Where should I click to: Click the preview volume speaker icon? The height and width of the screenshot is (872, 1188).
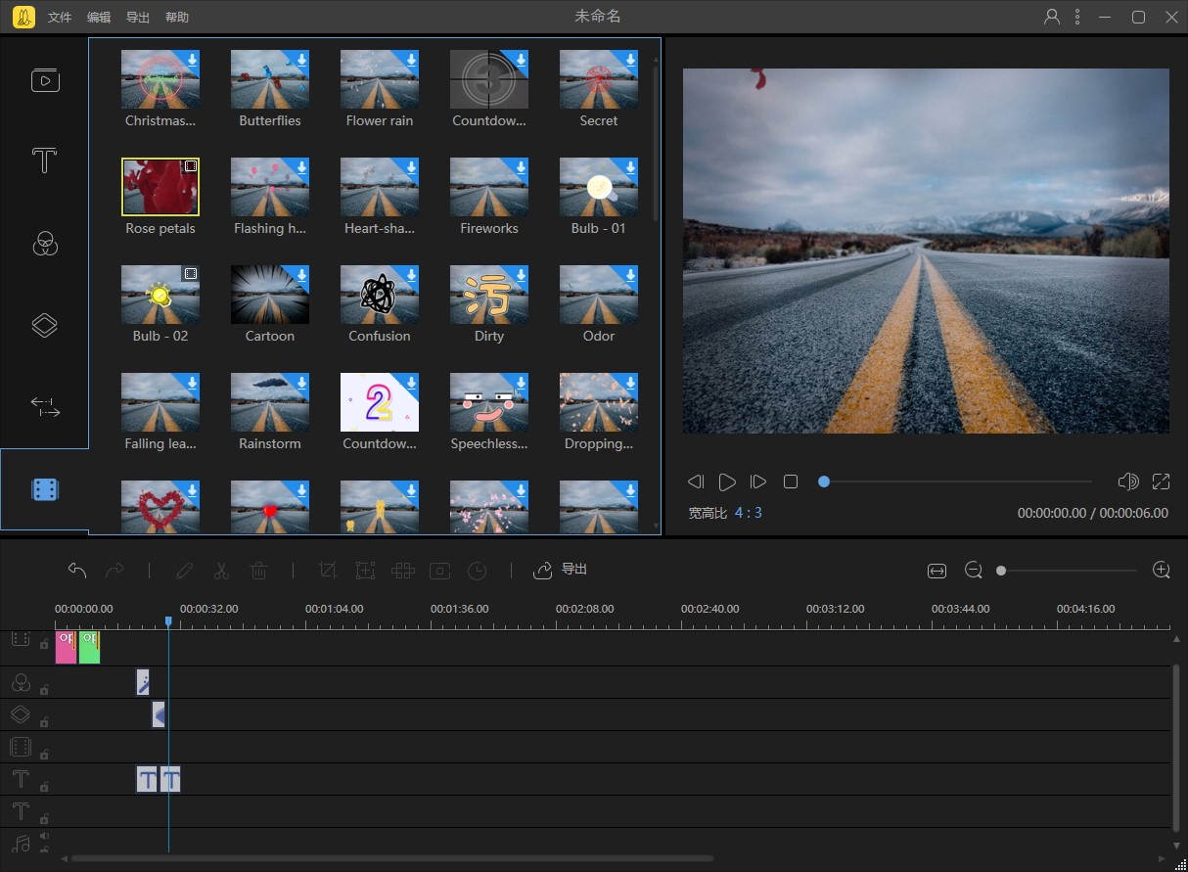tap(1128, 482)
